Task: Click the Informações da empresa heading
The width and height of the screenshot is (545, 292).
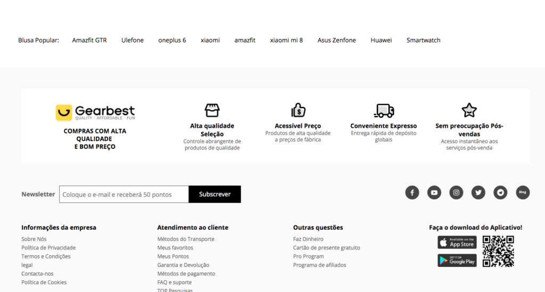Action: coord(59,228)
